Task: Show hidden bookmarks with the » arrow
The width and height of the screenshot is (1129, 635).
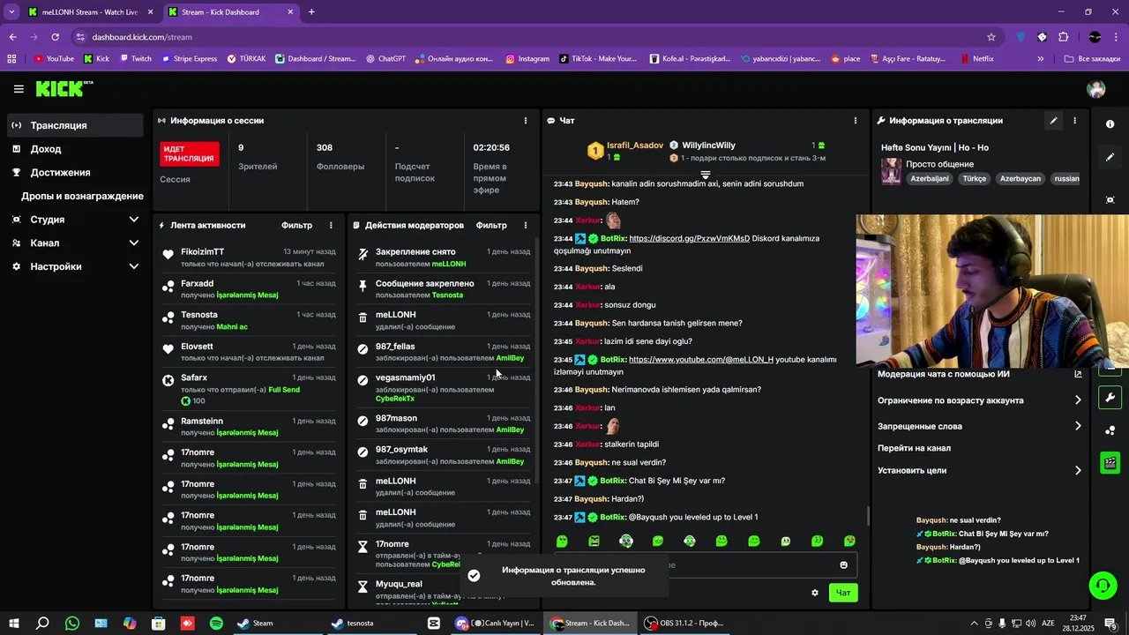Action: click(x=1041, y=59)
